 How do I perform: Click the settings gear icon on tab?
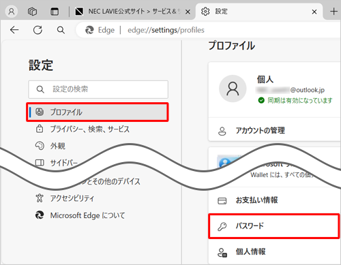pos(205,12)
